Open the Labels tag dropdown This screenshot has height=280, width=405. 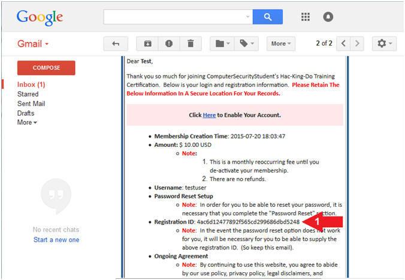247,44
